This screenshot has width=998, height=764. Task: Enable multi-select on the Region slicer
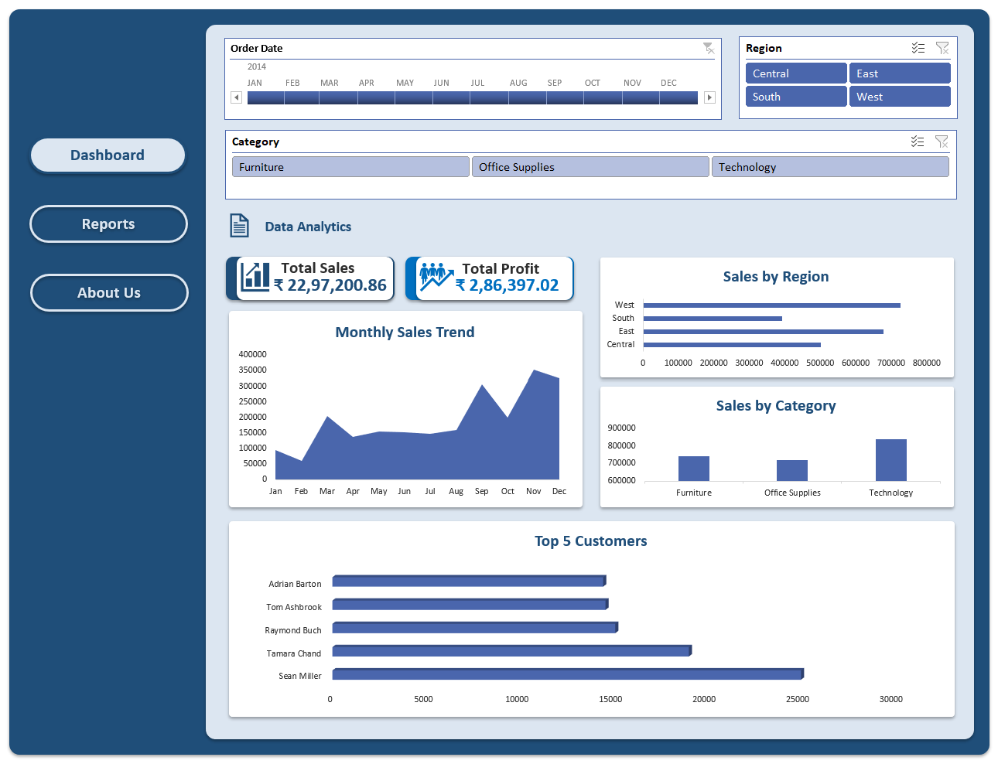click(918, 48)
